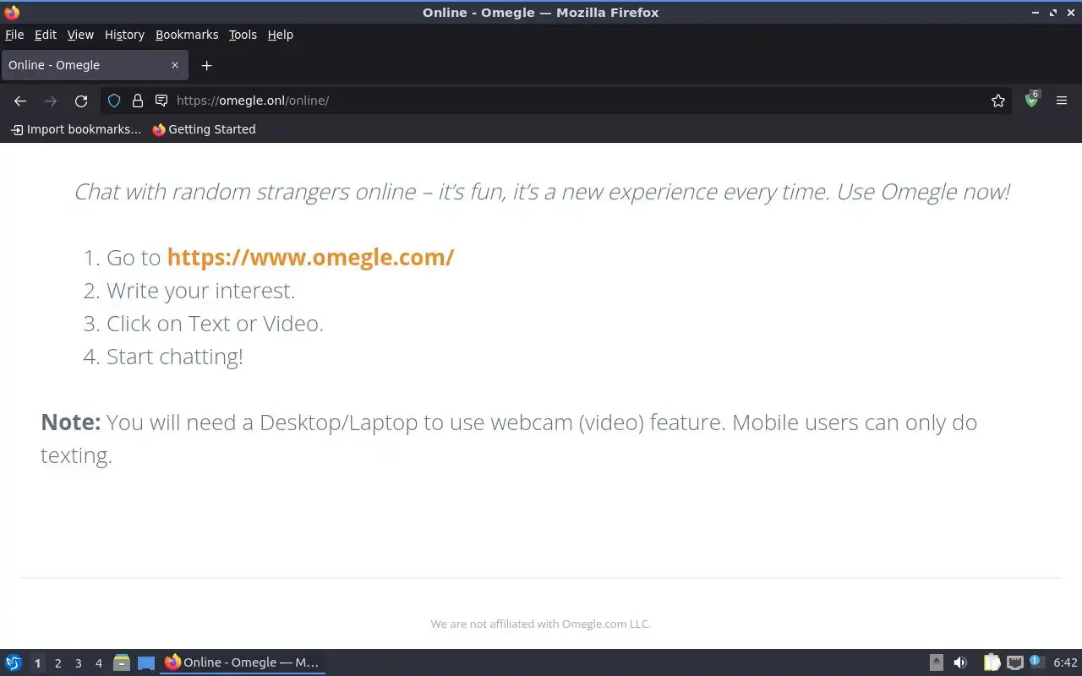
Task: Open the tracking protection shield icon
Action: click(114, 101)
